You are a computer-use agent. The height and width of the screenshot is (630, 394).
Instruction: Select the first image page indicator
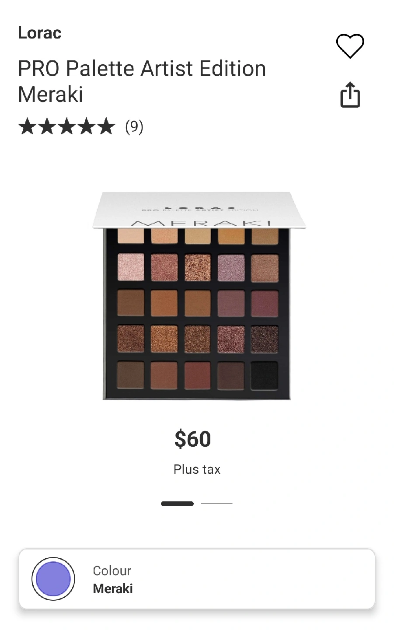point(177,504)
